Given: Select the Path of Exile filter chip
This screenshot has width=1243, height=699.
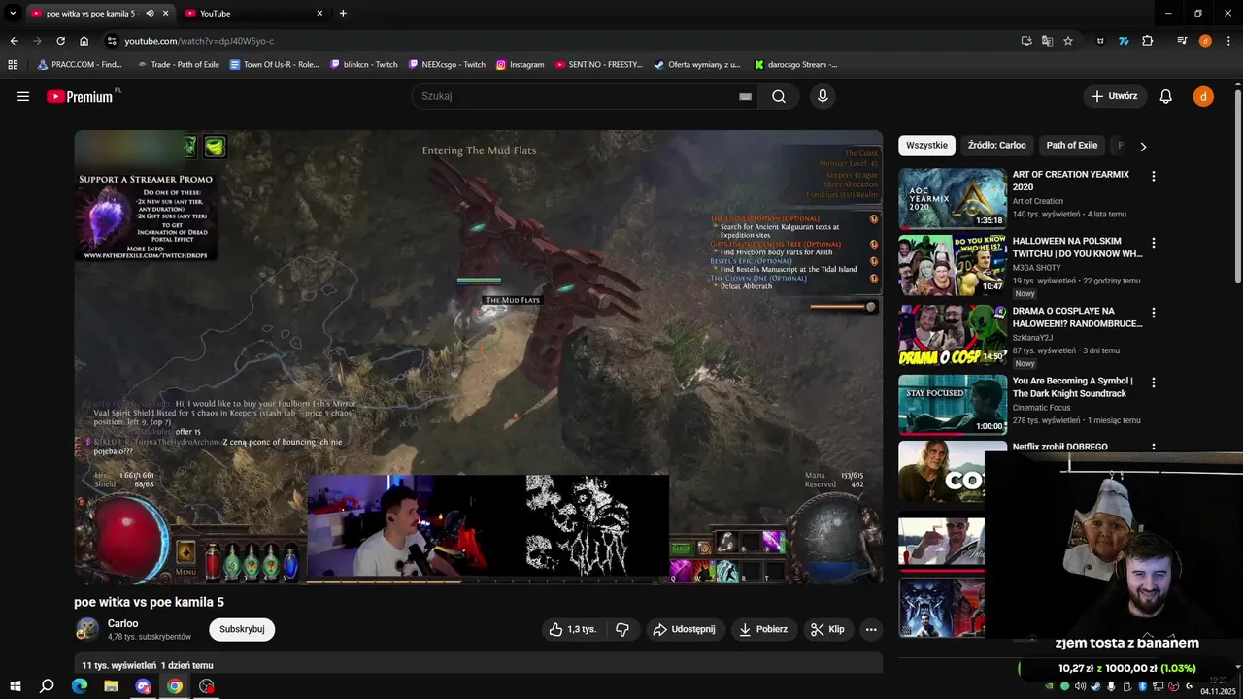Looking at the screenshot, I should (x=1072, y=146).
